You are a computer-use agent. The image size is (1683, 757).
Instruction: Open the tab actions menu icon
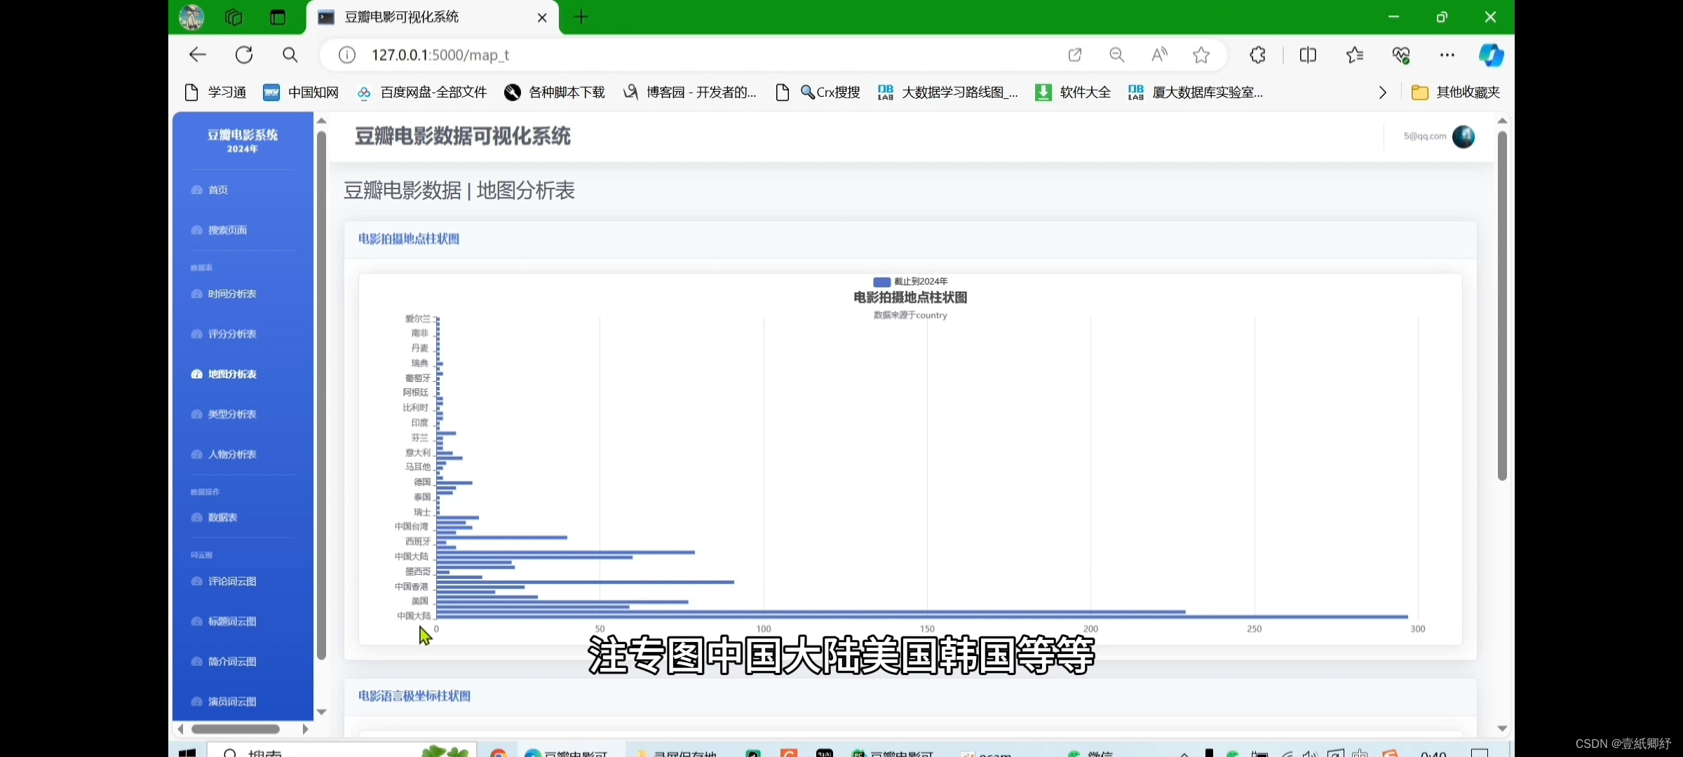click(x=278, y=17)
